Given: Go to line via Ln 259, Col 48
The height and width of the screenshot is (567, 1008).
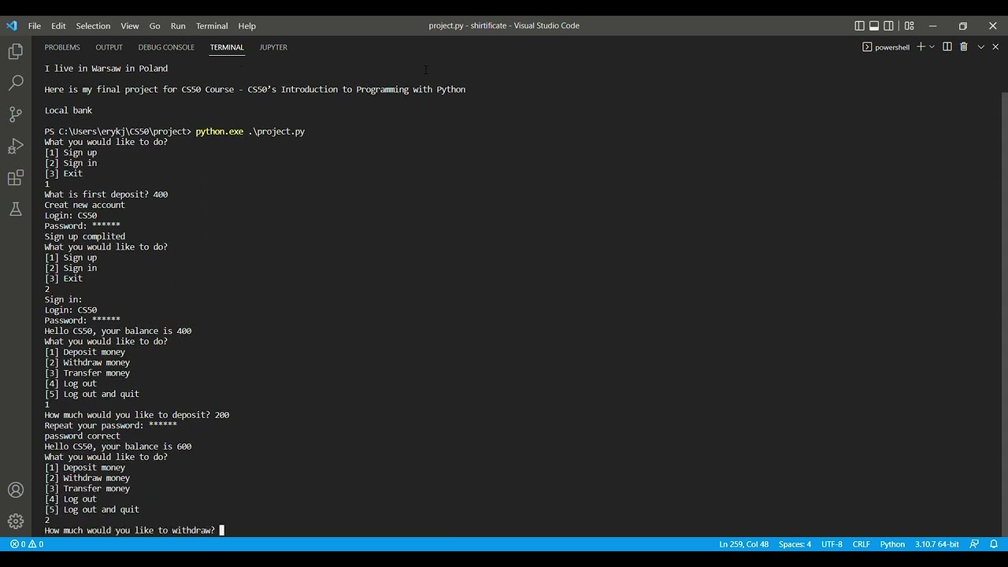Looking at the screenshot, I should [743, 544].
